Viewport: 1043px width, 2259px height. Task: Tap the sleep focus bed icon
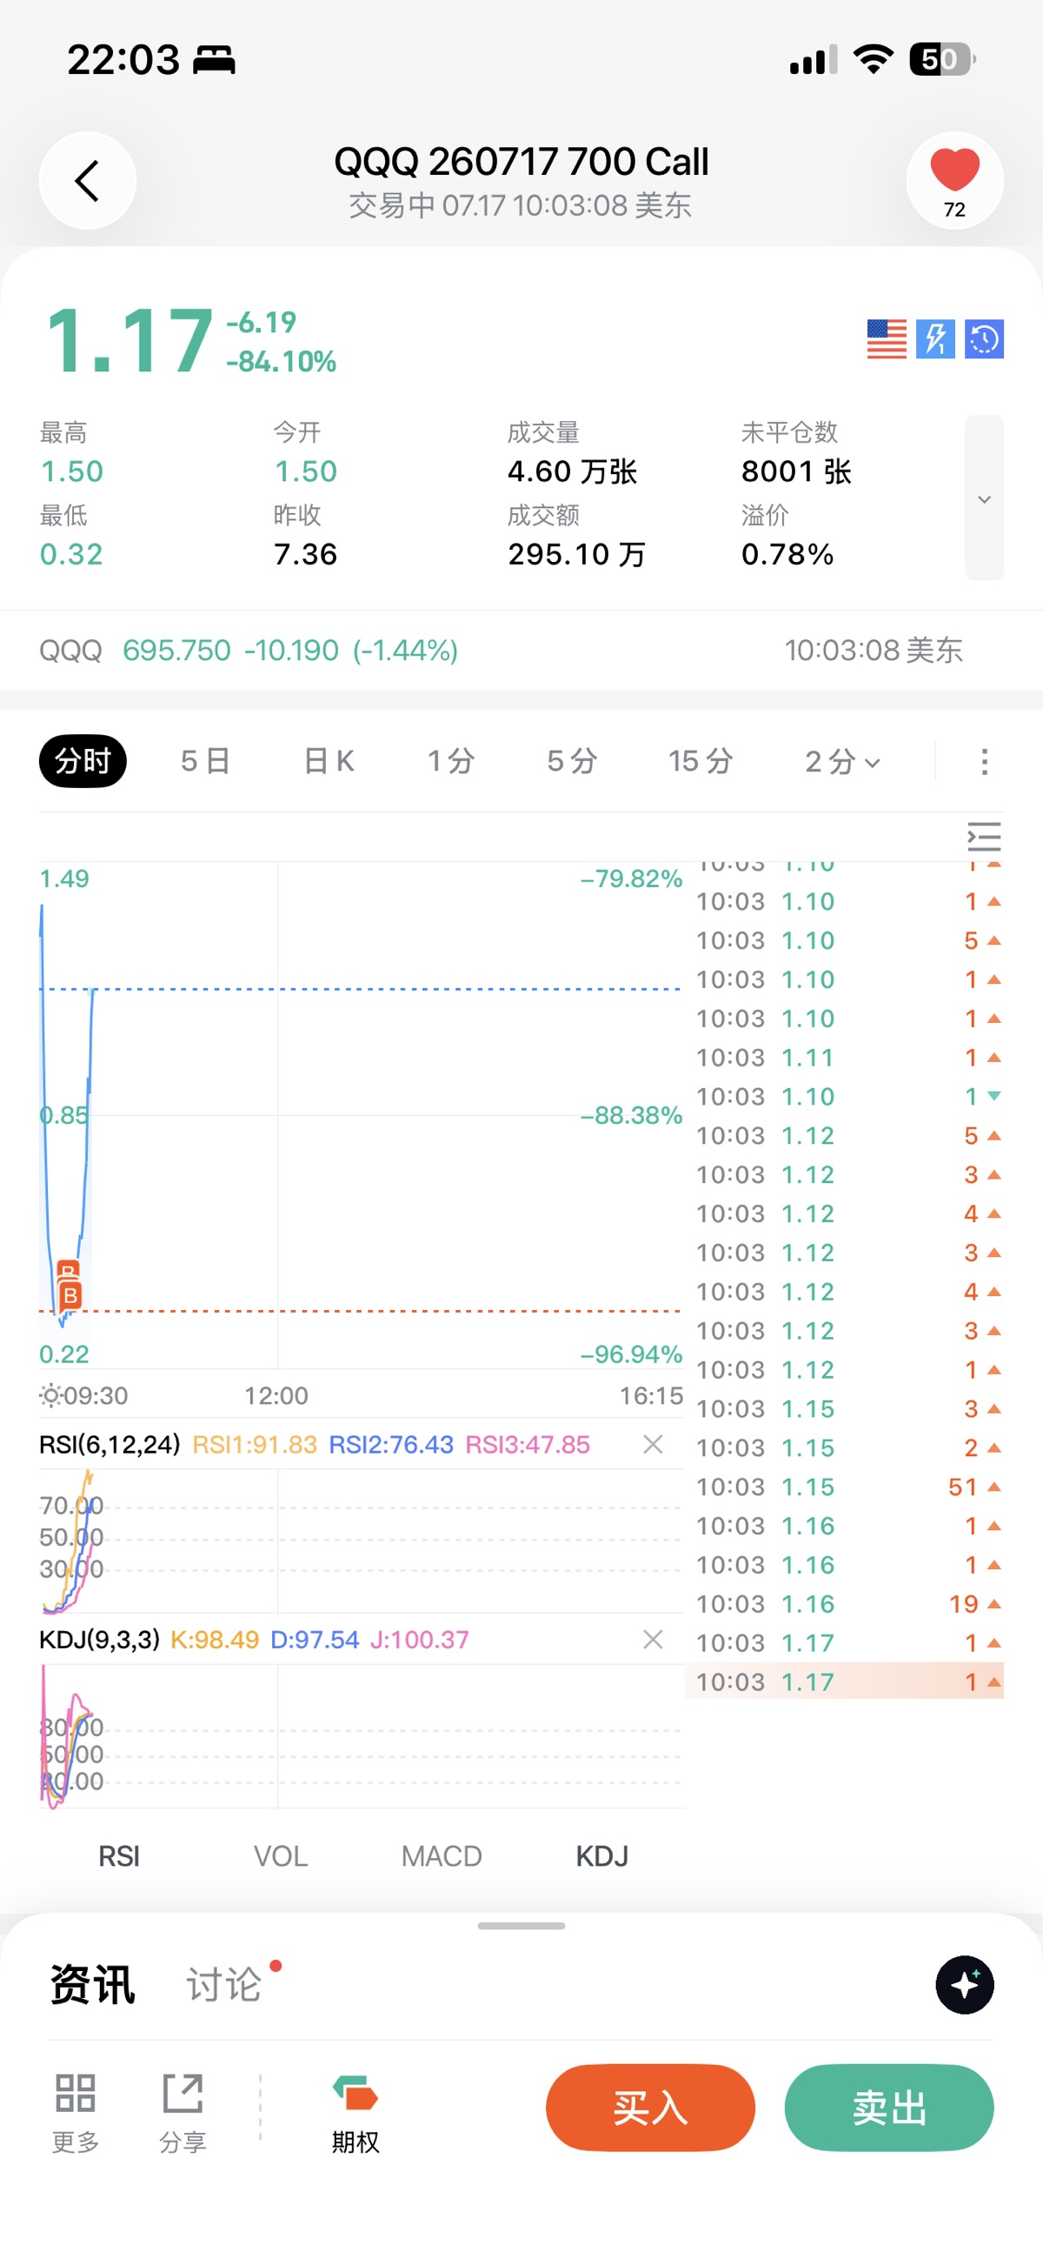pyautogui.click(x=214, y=60)
